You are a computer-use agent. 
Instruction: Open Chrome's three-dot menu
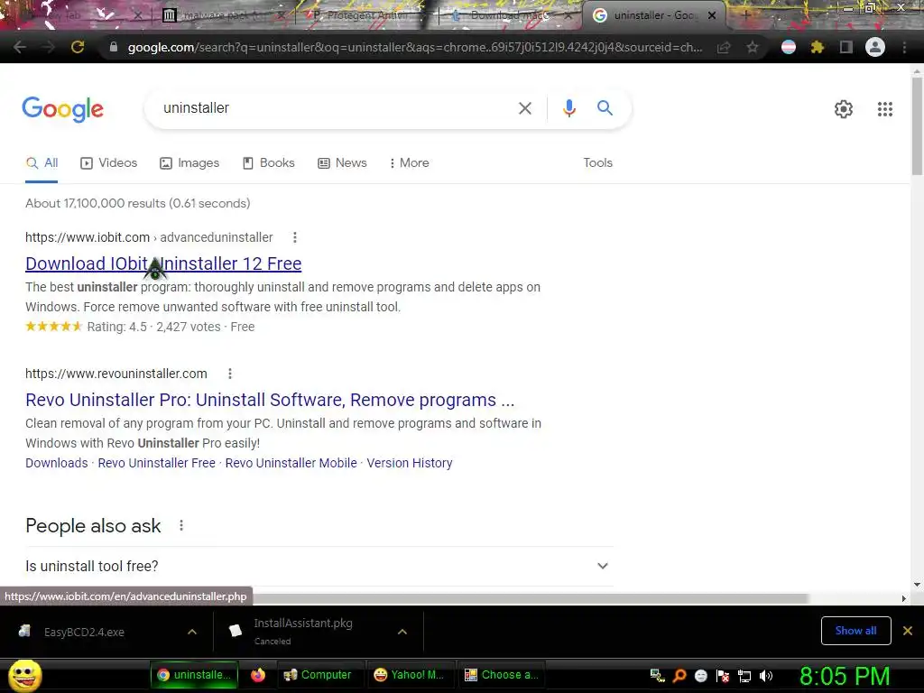(x=904, y=47)
